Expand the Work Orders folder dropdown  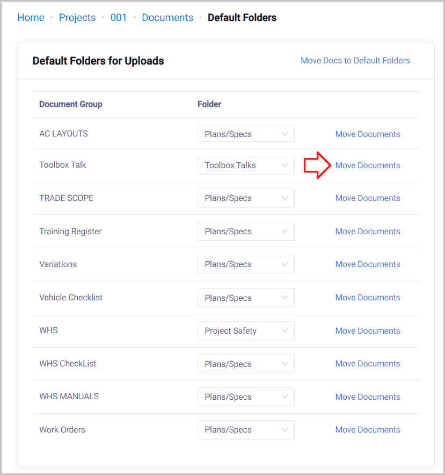(246, 430)
